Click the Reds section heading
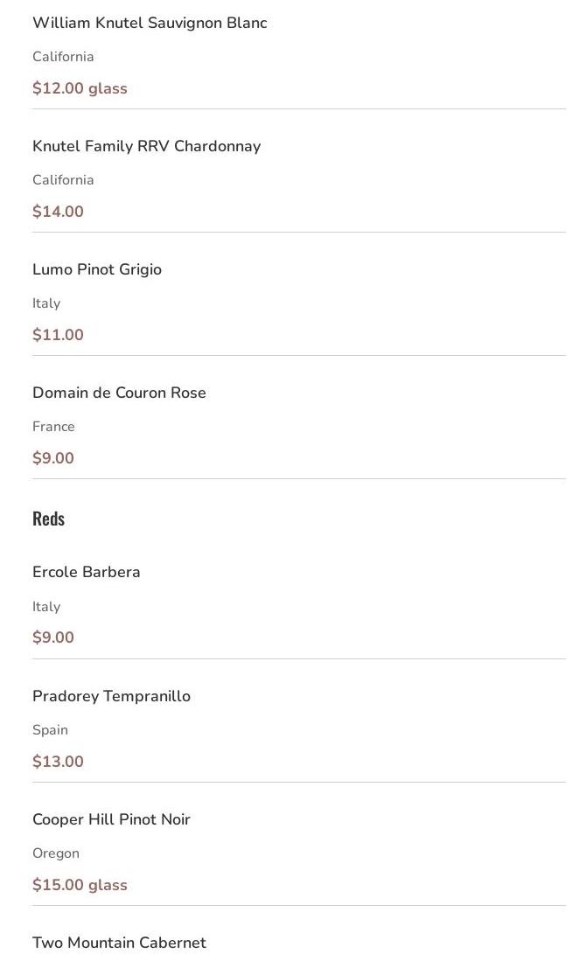 pos(48,519)
